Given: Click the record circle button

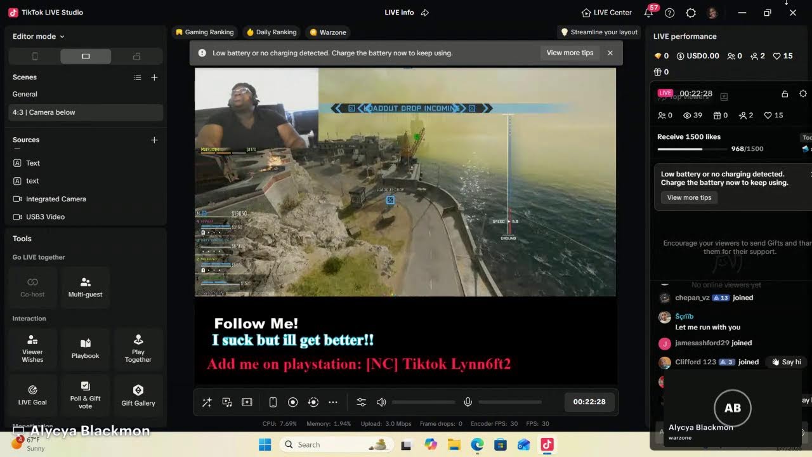Looking at the screenshot, I should point(293,402).
